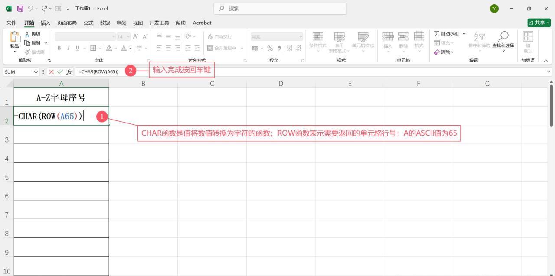
Task: Open Insert Function with the fx icon
Action: (x=69, y=72)
